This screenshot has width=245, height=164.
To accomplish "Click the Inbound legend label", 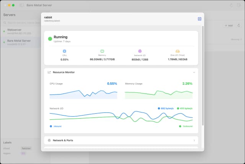I will coord(57,126).
